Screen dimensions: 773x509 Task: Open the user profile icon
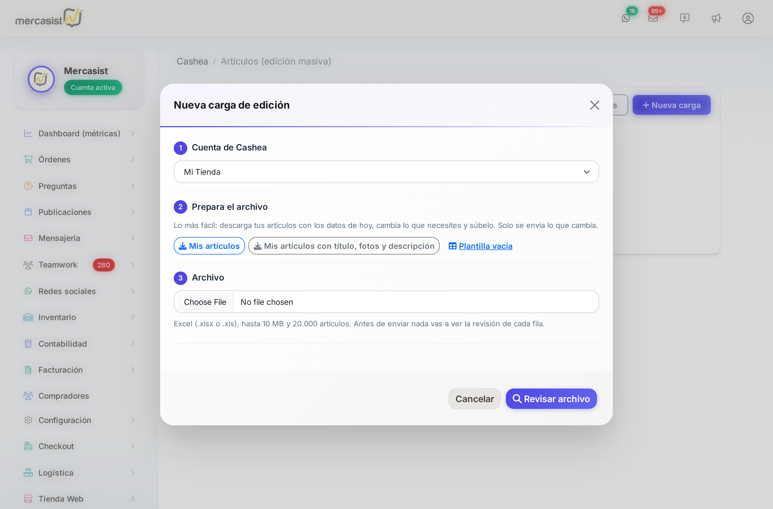click(748, 18)
